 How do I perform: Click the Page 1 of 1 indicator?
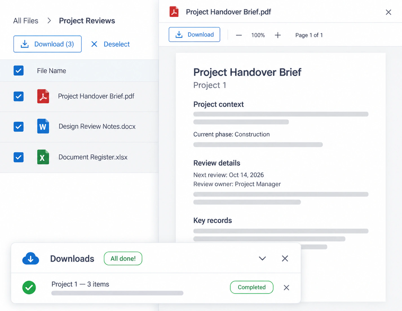click(309, 35)
